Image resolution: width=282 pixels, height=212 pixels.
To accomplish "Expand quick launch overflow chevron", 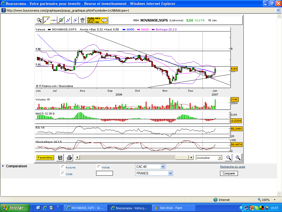I will [58, 206].
